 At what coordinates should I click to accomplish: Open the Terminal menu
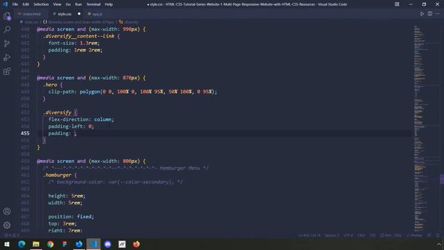click(94, 4)
